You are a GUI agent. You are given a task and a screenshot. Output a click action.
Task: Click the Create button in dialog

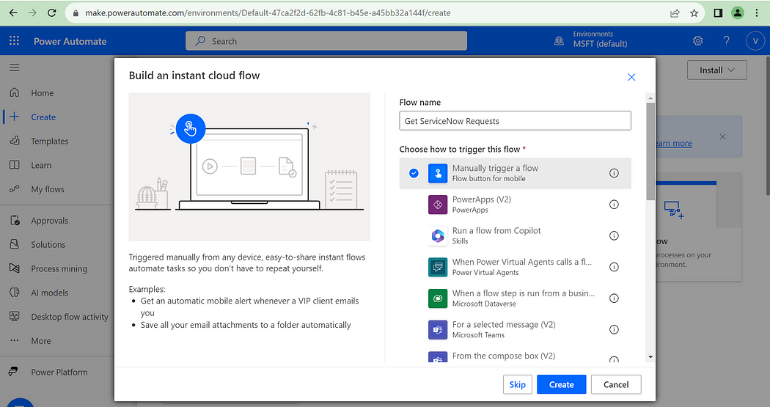point(561,384)
